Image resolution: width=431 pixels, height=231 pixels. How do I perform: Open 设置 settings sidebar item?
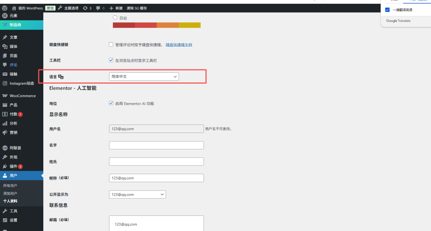tap(21, 220)
